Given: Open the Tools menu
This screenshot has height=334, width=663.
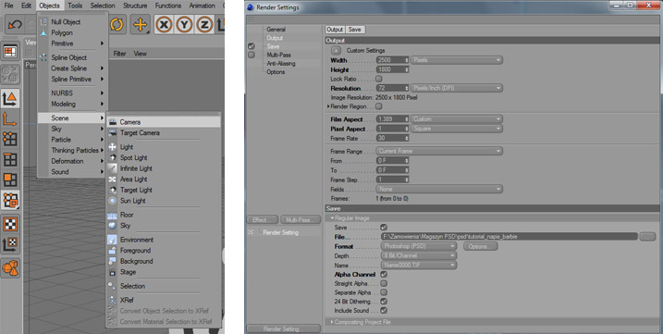Looking at the screenshot, I should [75, 6].
